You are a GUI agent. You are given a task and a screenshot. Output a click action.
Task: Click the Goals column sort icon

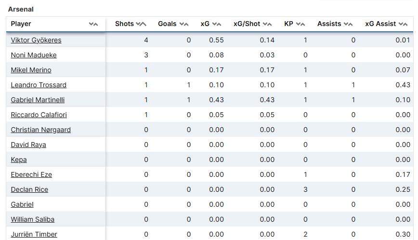tap(183, 24)
